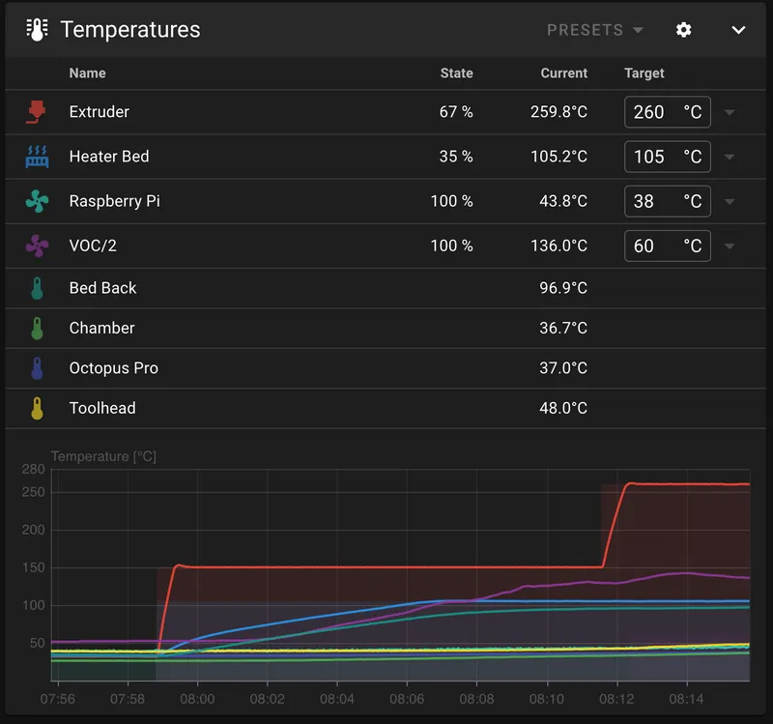Click the Raspberry Pi target field showing 38
The height and width of the screenshot is (724, 773).
tap(667, 201)
